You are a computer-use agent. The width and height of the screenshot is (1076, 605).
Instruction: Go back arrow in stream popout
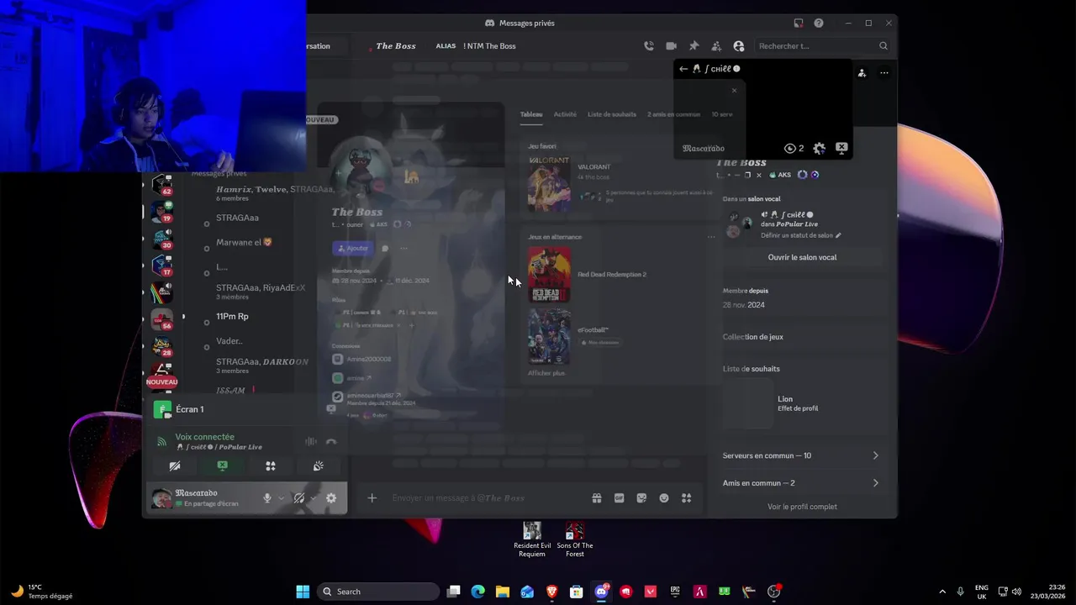(683, 69)
